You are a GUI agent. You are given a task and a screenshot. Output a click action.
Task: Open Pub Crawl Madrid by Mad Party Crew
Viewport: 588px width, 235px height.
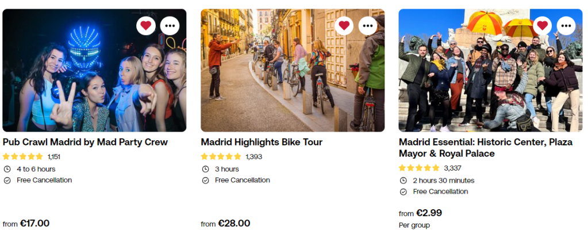85,142
